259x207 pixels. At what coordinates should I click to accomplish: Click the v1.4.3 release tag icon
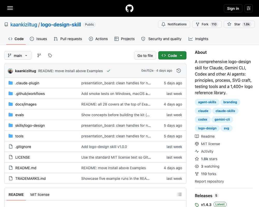197,205
